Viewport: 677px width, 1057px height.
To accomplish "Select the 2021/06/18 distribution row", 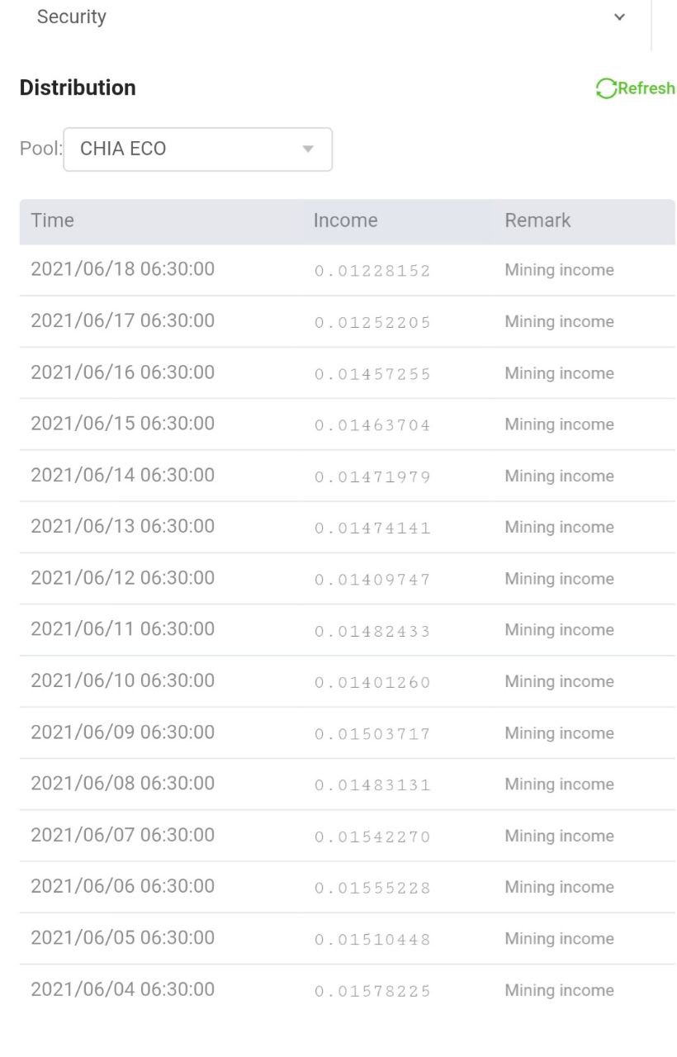I will (122, 269).
